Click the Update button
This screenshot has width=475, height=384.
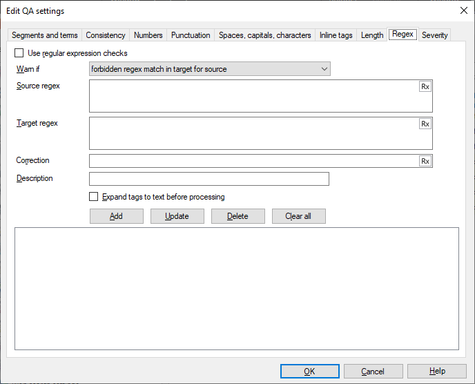point(177,216)
